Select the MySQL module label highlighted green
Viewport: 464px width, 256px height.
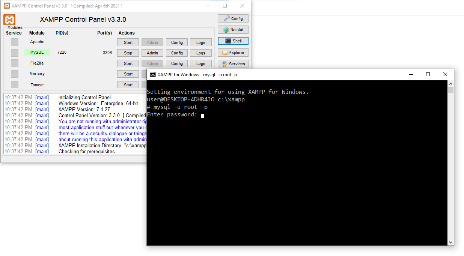click(37, 52)
